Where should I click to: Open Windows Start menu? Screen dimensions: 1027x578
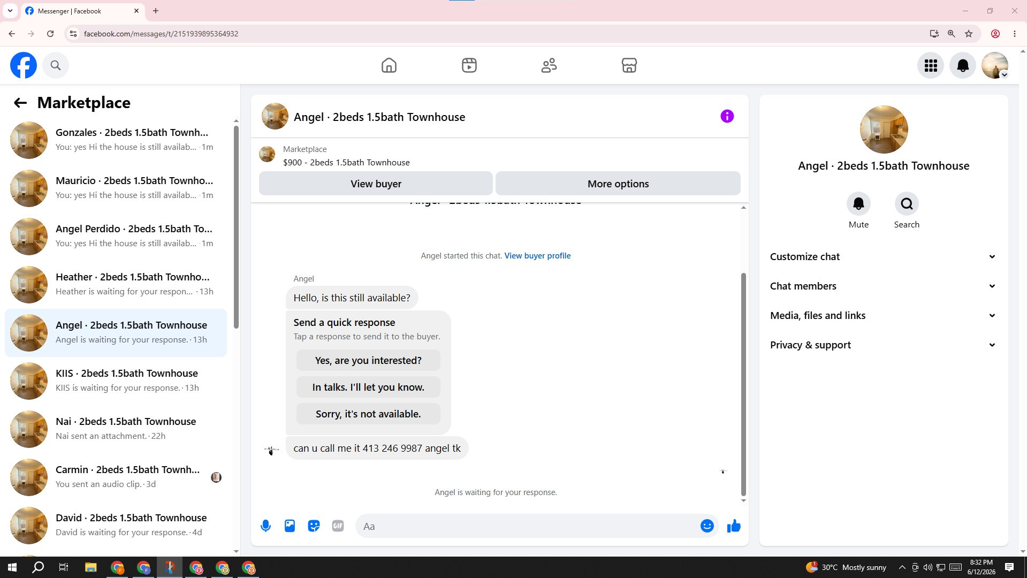click(12, 567)
